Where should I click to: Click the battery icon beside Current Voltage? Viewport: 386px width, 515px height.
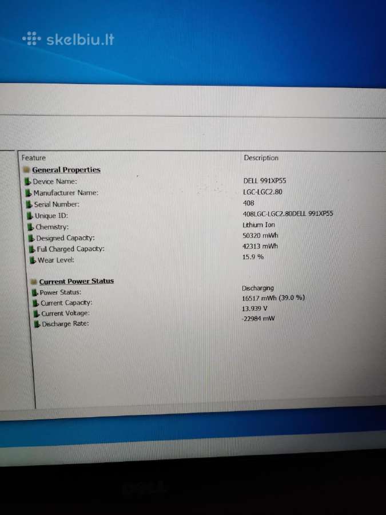click(37, 314)
